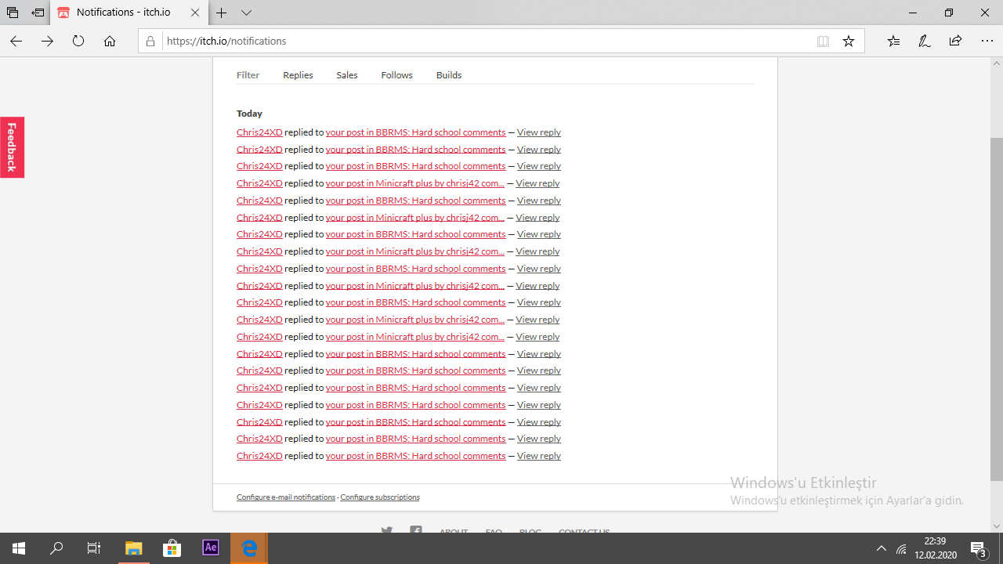This screenshot has height=564, width=1003.
Task: Open a new browser tab
Action: pyautogui.click(x=222, y=13)
